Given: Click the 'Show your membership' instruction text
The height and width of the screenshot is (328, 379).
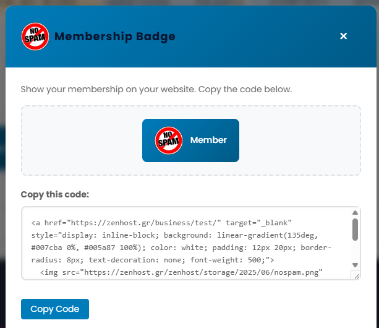Looking at the screenshot, I should click(x=156, y=89).
